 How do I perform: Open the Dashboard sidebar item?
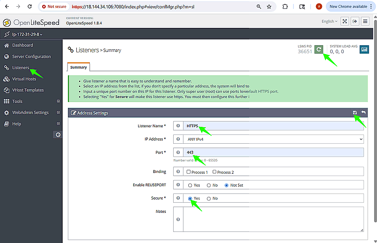(x=23, y=45)
